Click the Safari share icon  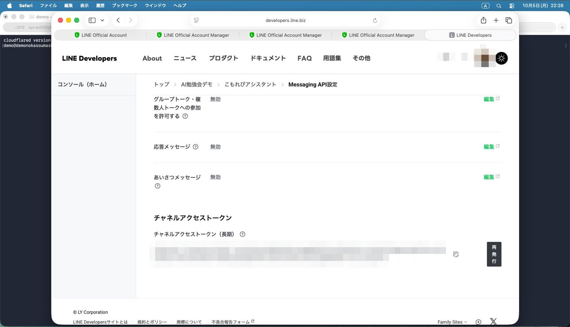(x=483, y=20)
